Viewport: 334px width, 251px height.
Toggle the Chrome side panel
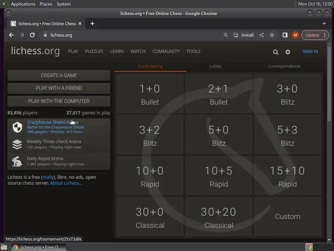pos(285,35)
